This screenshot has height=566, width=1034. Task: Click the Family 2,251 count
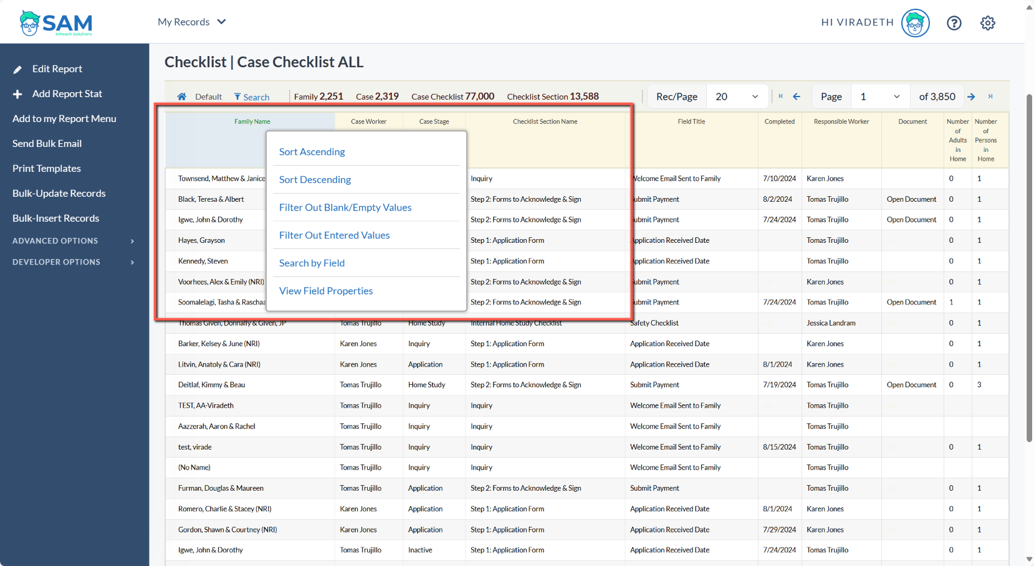(318, 97)
